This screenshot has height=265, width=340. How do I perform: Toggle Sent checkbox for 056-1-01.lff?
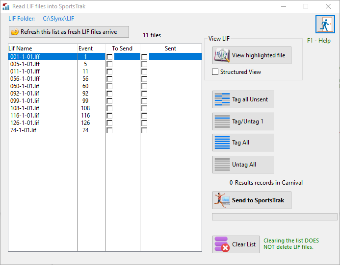tap(144, 79)
